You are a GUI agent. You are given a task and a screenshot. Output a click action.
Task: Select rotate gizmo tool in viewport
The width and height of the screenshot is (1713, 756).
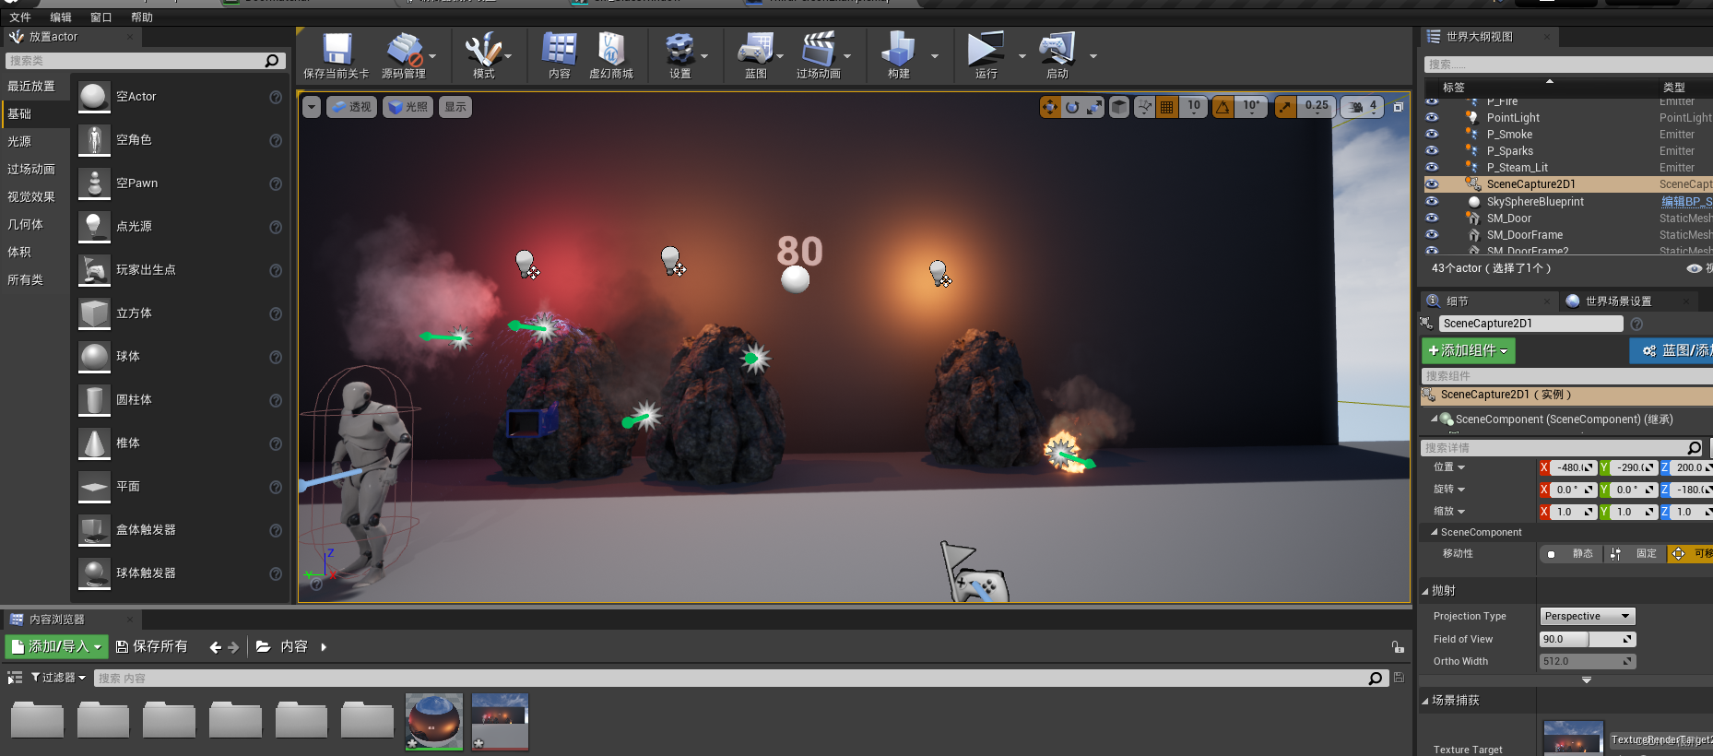coord(1072,107)
